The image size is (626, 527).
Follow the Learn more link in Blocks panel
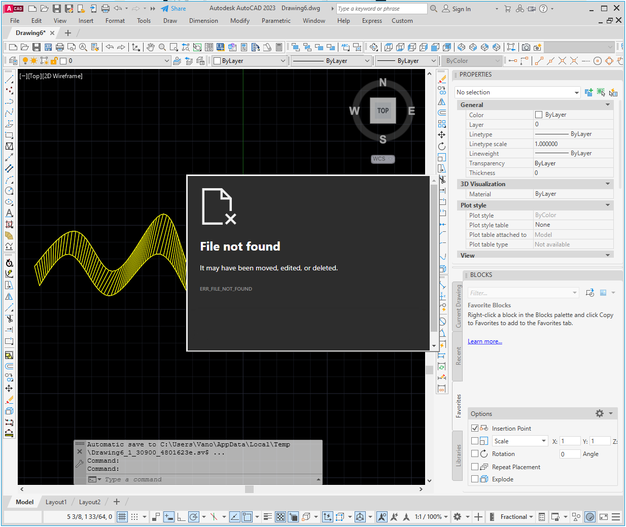point(484,341)
